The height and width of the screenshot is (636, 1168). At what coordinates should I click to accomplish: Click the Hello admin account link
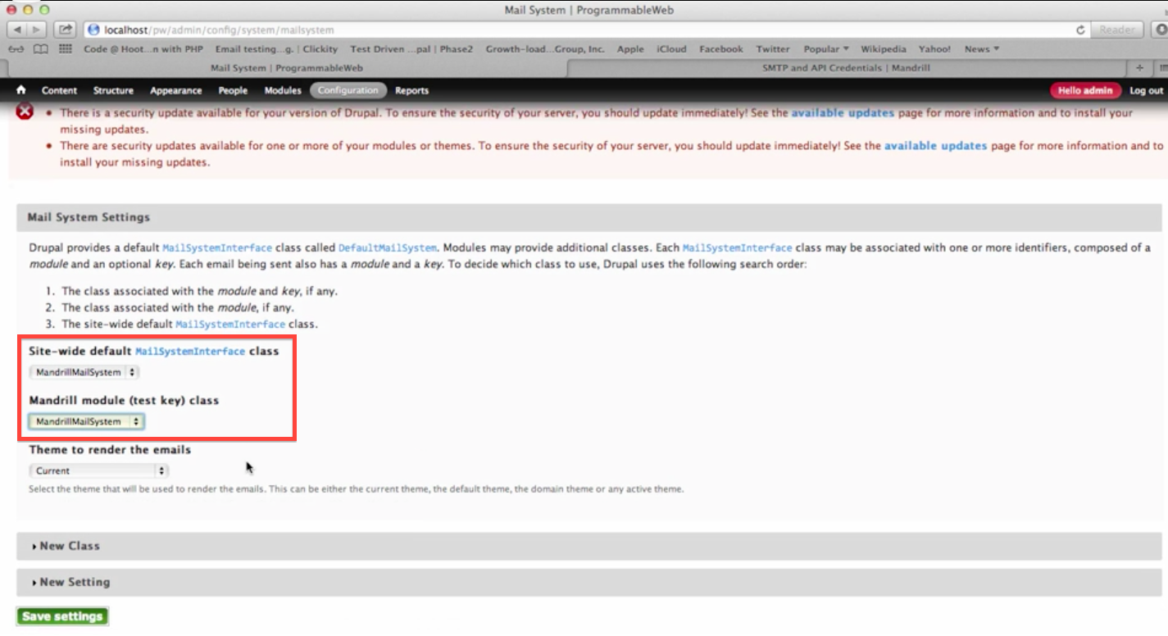pyautogui.click(x=1084, y=90)
